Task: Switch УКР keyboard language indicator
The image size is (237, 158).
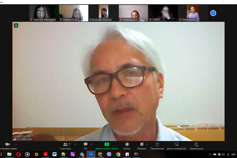Action: point(233,154)
